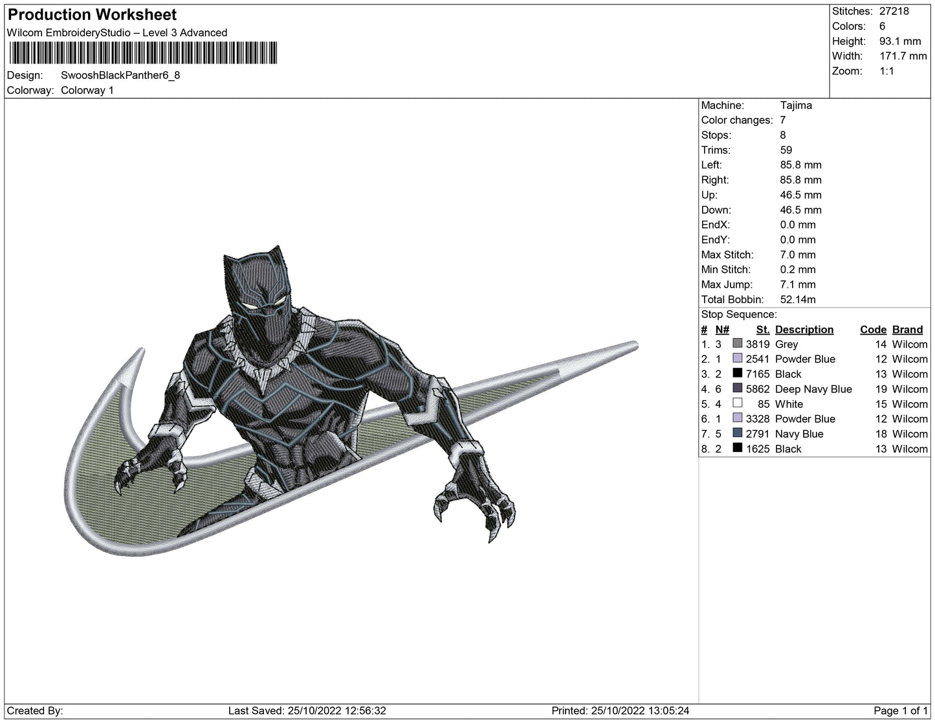This screenshot has height=720, width=935.
Task: Click the 'Created By:' footer label
Action: (35, 710)
